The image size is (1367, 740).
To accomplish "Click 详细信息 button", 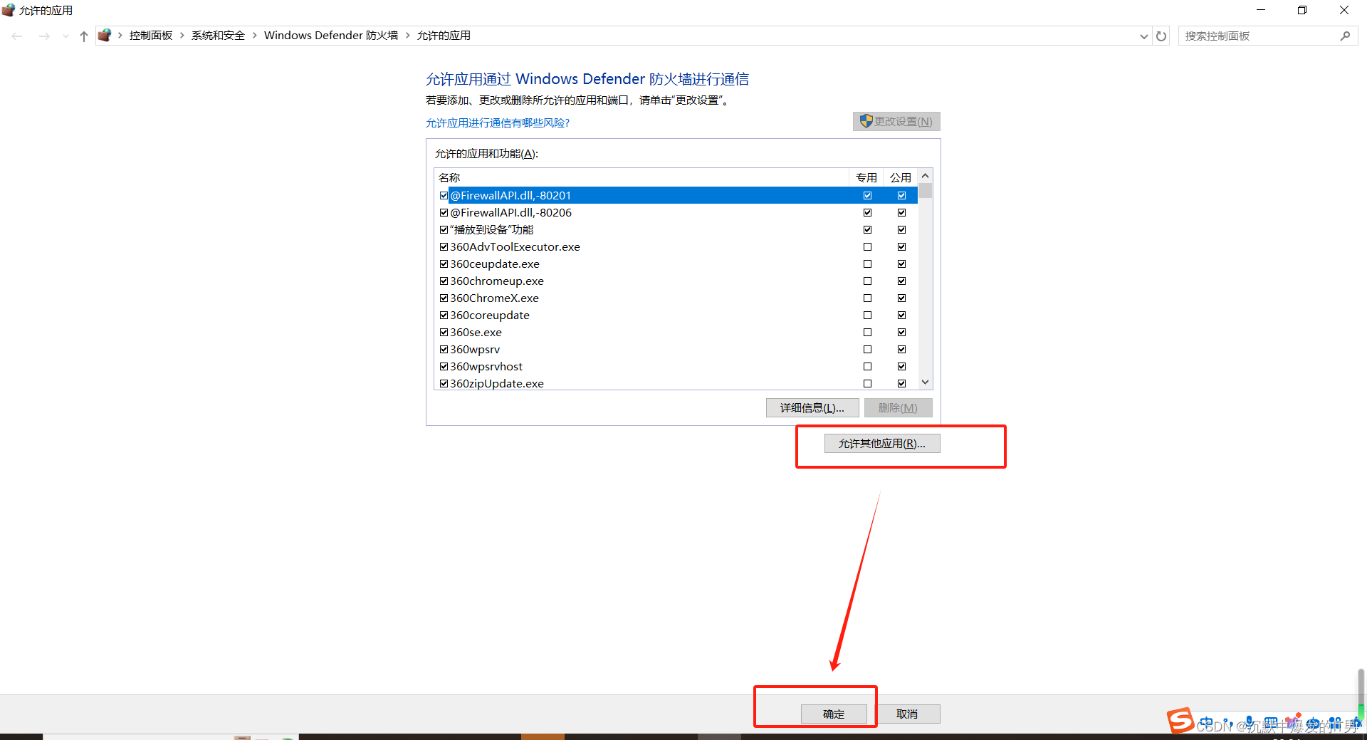I will [812, 408].
